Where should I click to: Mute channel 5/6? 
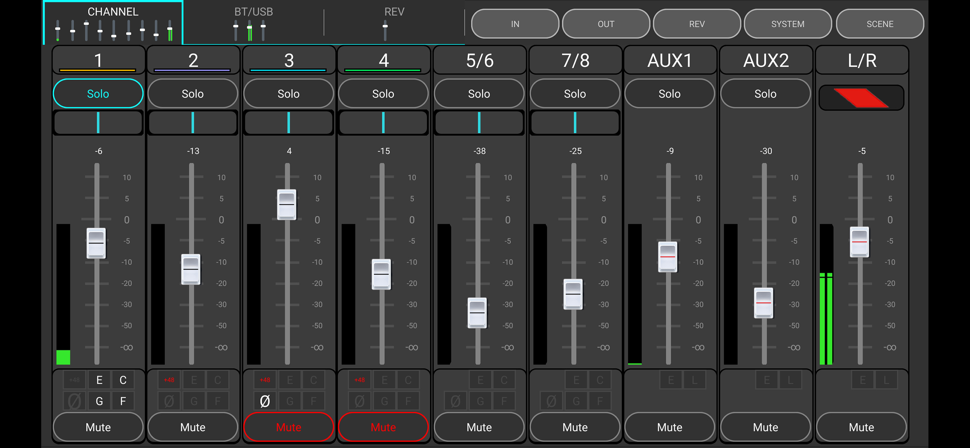[x=479, y=427]
